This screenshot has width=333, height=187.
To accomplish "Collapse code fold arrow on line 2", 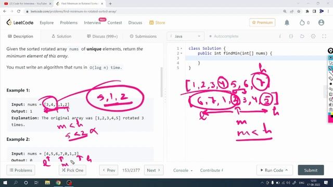I will [181, 54].
